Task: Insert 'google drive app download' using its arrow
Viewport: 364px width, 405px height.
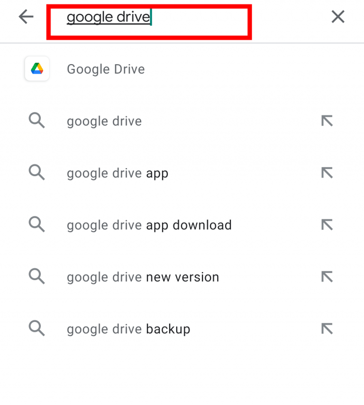Action: [x=326, y=225]
